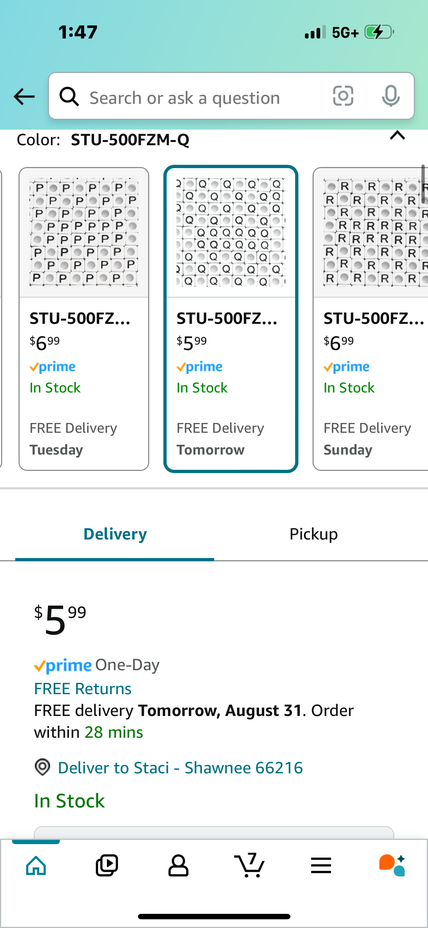
Task: Open the FREE Returns link
Action: click(x=83, y=689)
